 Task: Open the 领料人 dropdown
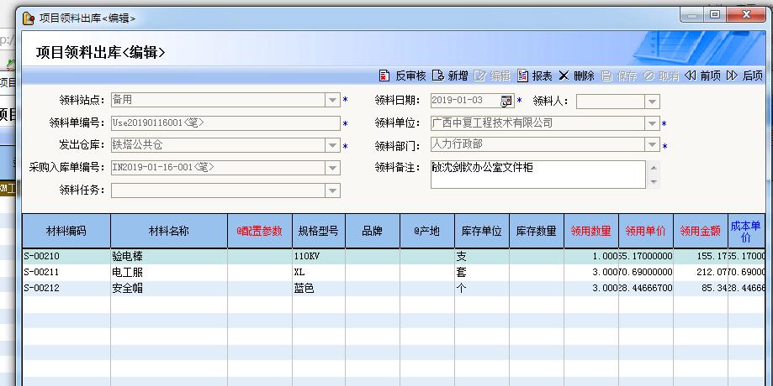coord(652,101)
